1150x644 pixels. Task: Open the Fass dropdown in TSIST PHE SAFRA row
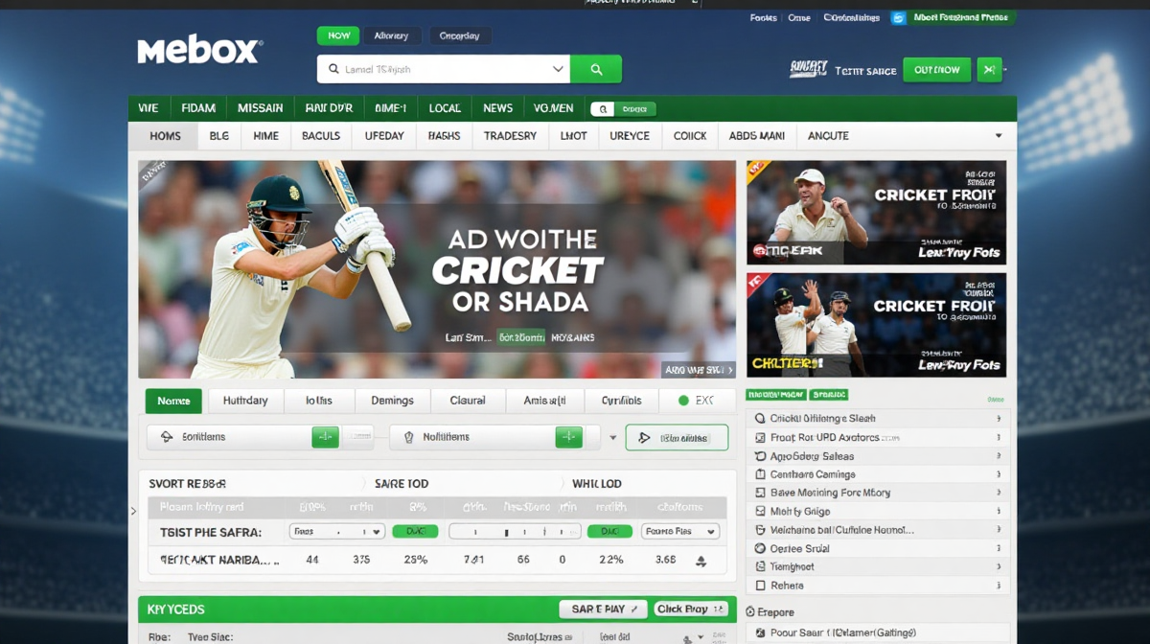[336, 531]
